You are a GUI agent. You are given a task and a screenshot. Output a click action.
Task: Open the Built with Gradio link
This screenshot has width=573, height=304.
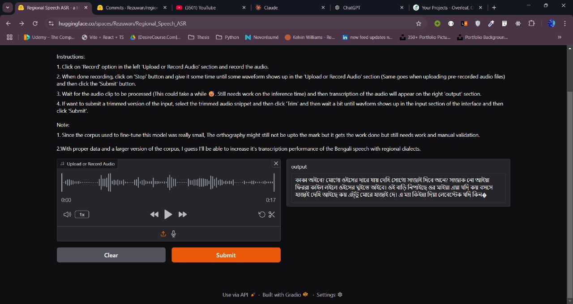(285, 295)
